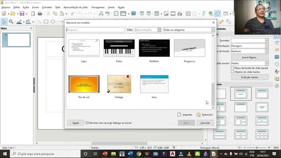The height and width of the screenshot is (158, 281).
Task: Expand the Save icon dropdown arrow
Action: (x=27, y=14)
